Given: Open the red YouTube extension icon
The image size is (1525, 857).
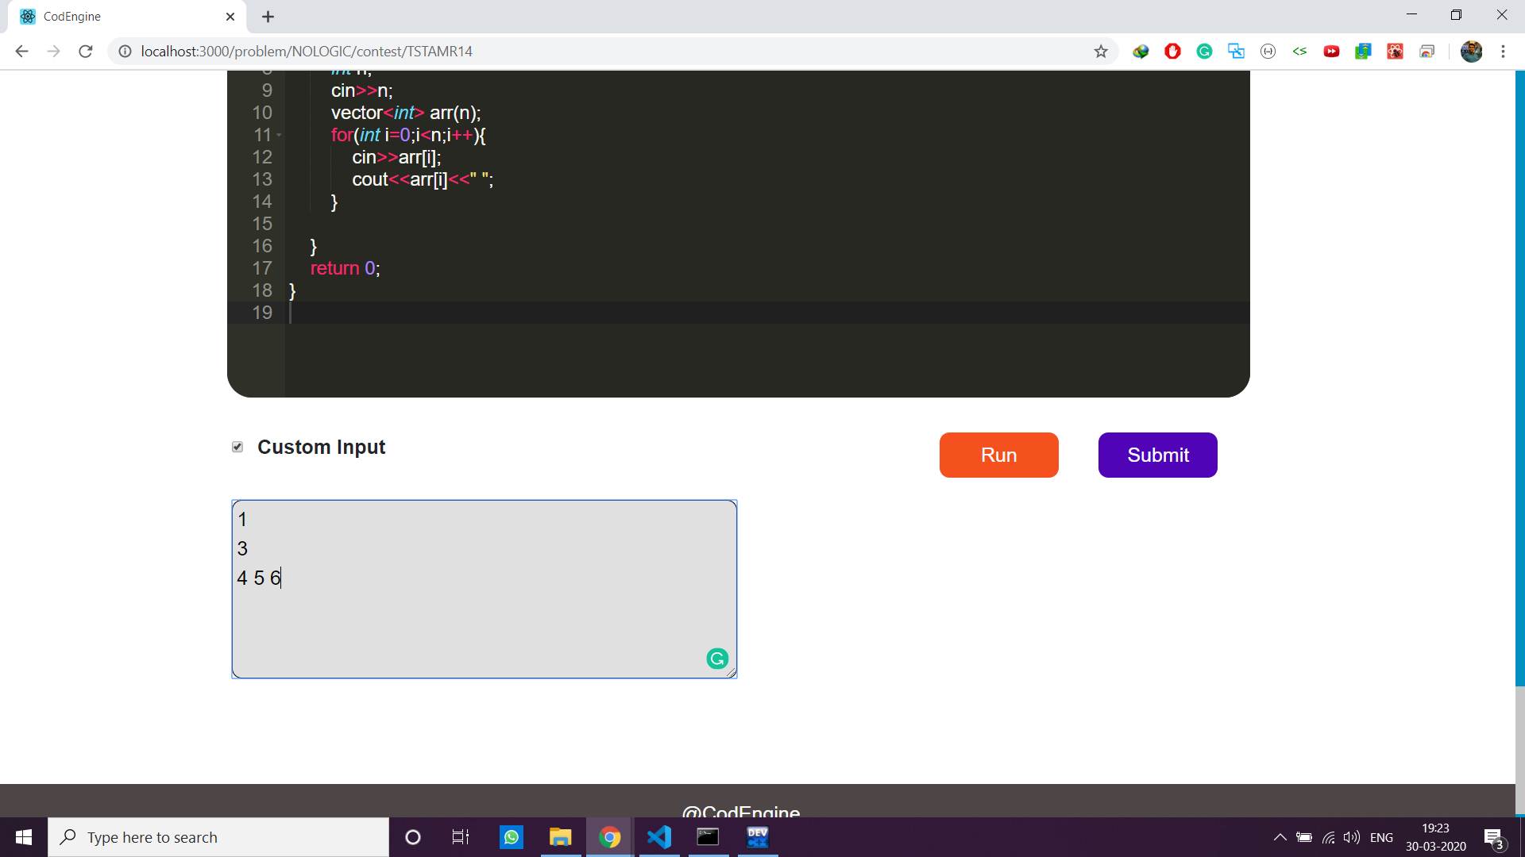Looking at the screenshot, I should coord(1331,52).
